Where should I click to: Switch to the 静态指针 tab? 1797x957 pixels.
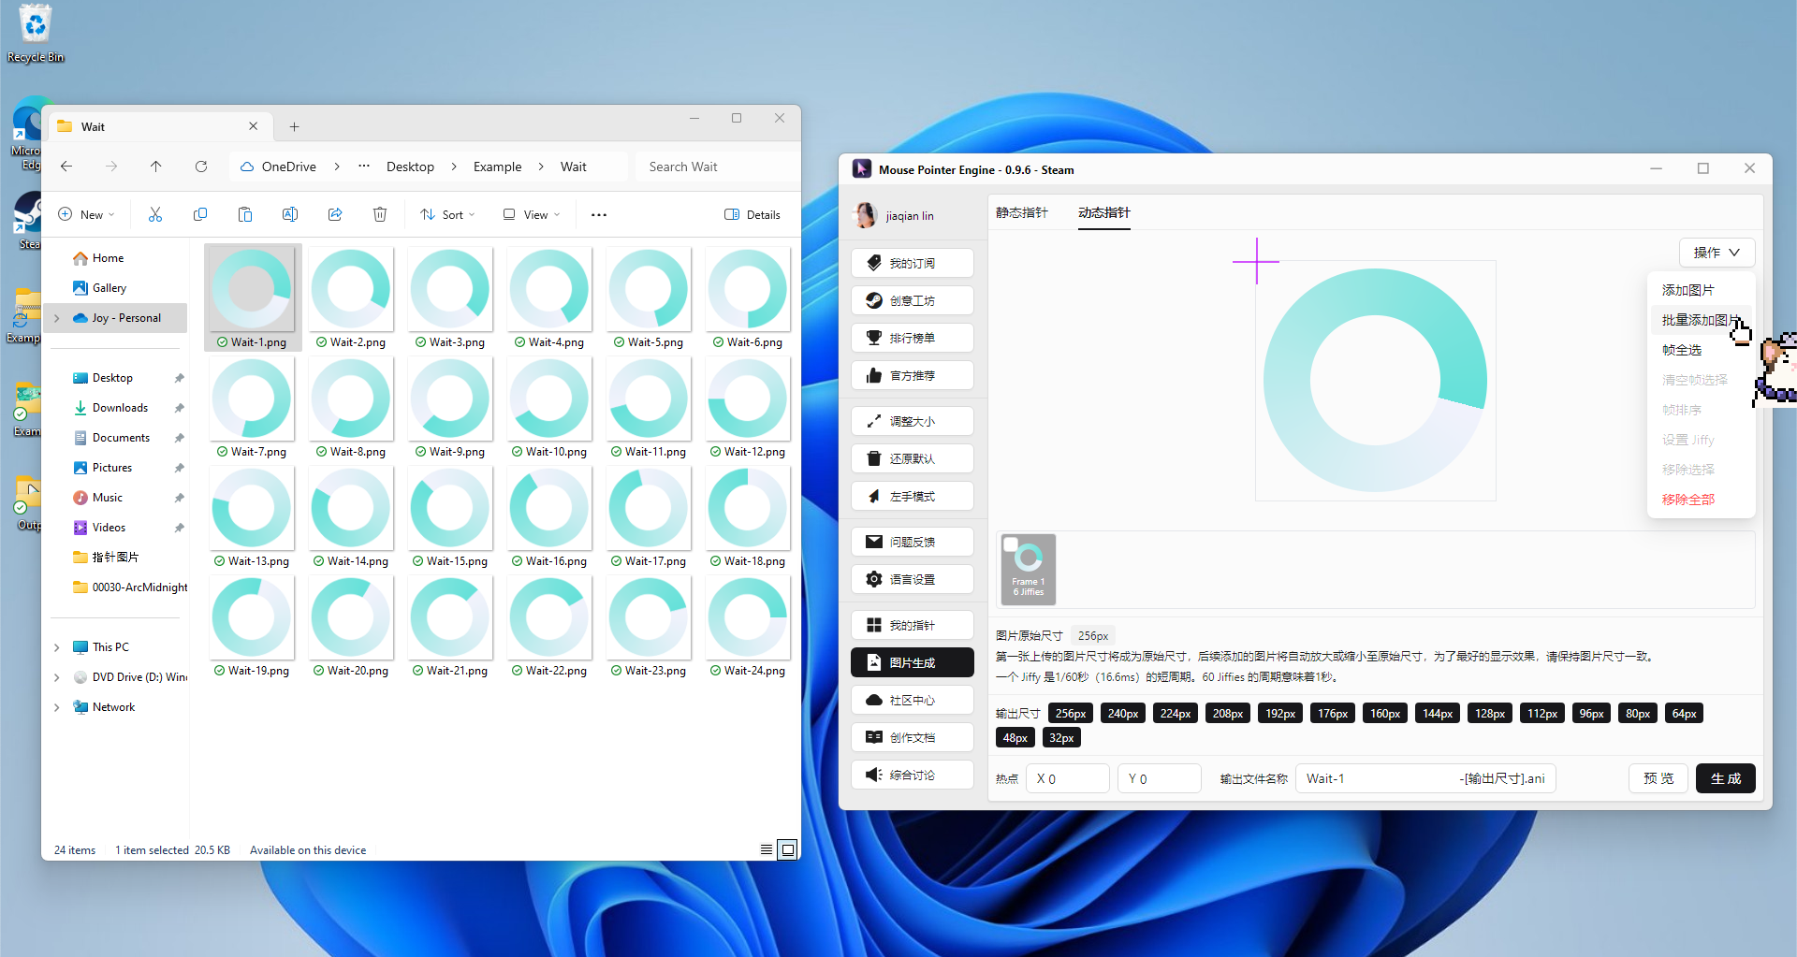pyautogui.click(x=1021, y=212)
